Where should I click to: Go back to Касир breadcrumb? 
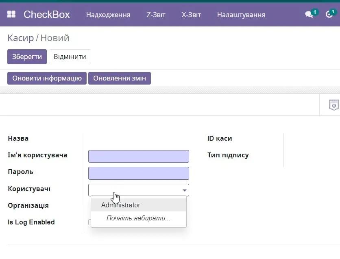click(20, 38)
